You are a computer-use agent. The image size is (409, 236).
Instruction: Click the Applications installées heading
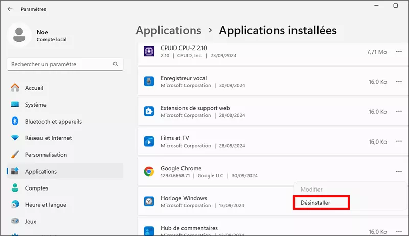point(278,30)
